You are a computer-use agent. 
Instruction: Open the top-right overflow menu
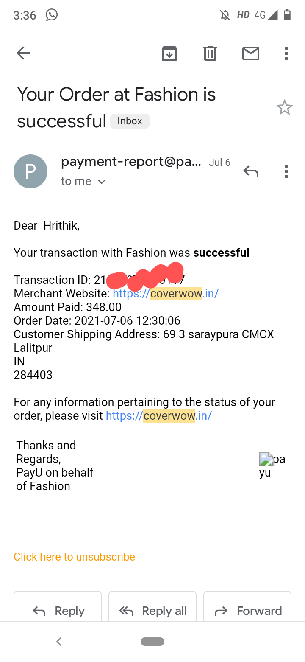pos(286,53)
